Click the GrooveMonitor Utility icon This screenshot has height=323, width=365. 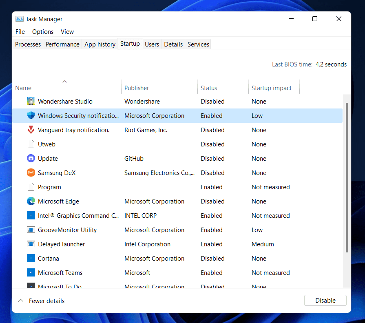[31, 230]
